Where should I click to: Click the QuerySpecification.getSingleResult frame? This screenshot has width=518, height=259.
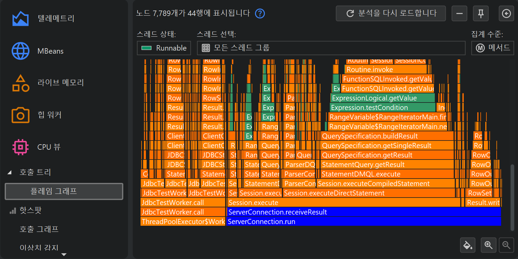[x=387, y=146]
